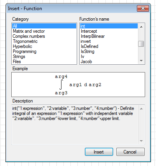This screenshot has width=156, height=166.
Task: Select the IsDefined function
Action: 109,46
